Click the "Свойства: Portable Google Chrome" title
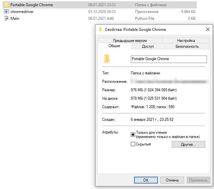Screen dimensions: 214x189 pyautogui.click(x=135, y=30)
